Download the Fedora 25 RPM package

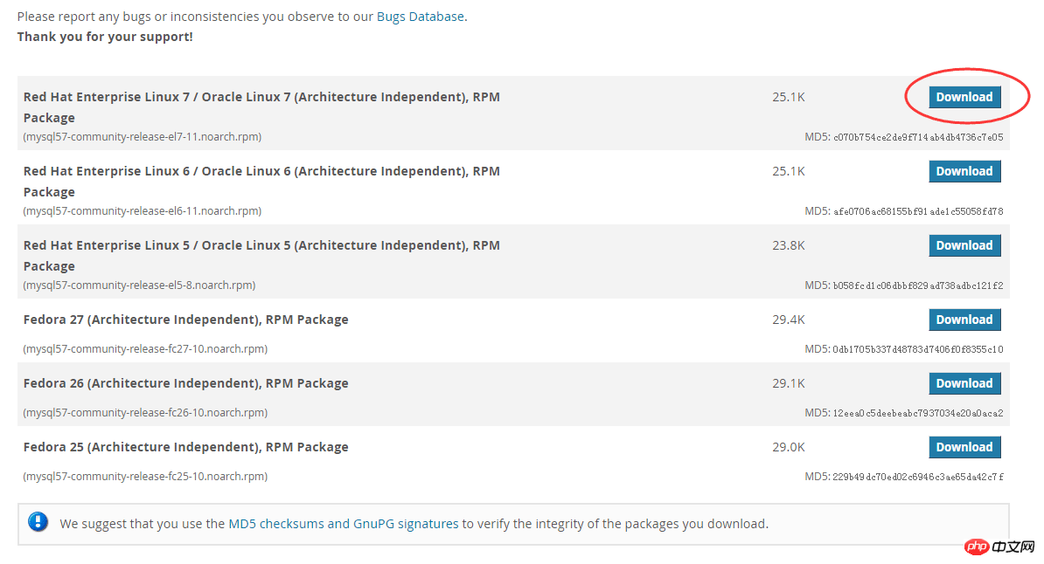point(964,448)
